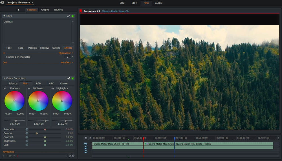This screenshot has width=282, height=161.
Task: Click the Saturation keyframe icon
Action: click(27, 129)
